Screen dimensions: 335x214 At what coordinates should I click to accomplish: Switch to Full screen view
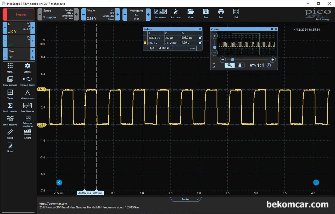pyautogui.click(x=236, y=14)
